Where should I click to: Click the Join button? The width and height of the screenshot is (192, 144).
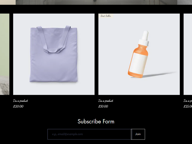(x=138, y=134)
